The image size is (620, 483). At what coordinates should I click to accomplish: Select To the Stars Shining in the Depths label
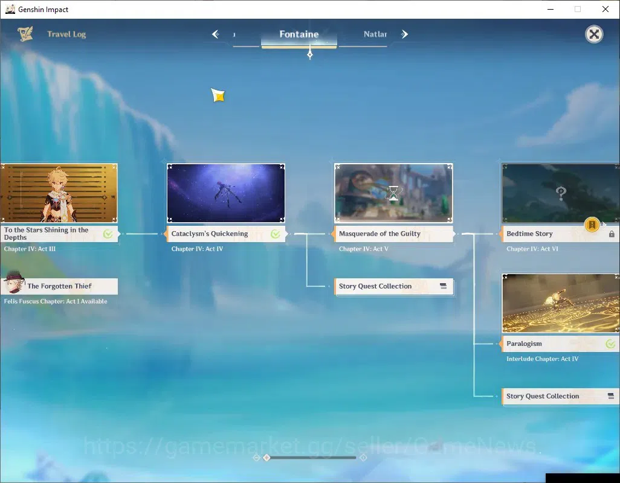pos(59,234)
